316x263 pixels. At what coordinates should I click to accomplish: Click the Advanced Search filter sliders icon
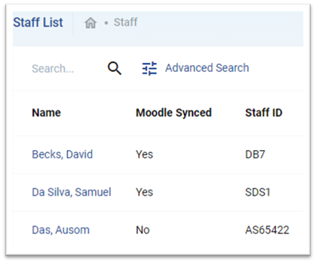click(x=149, y=68)
